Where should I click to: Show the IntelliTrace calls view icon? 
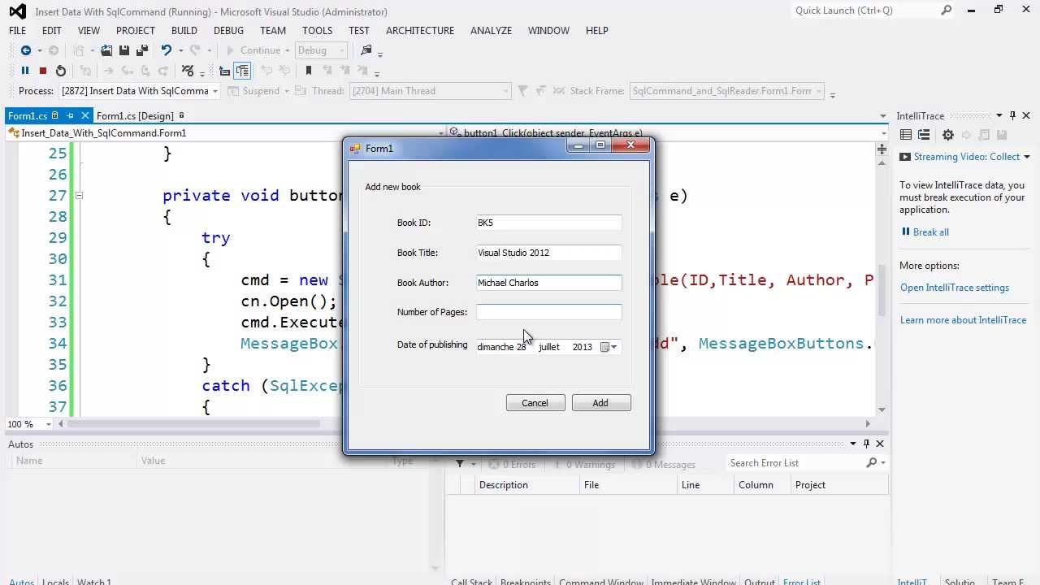(x=924, y=135)
